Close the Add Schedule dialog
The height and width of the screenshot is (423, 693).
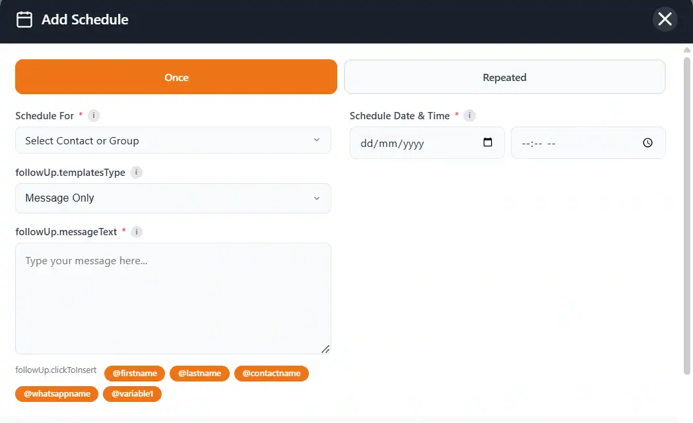(665, 19)
